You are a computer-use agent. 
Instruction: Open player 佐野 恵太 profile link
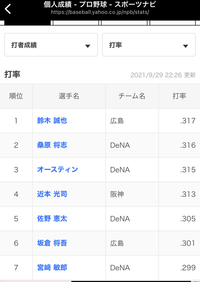52,218
